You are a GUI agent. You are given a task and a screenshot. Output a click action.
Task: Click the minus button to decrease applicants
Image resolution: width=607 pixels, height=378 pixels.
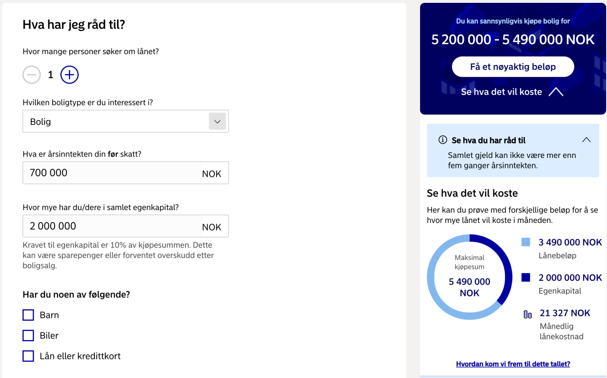(x=32, y=74)
